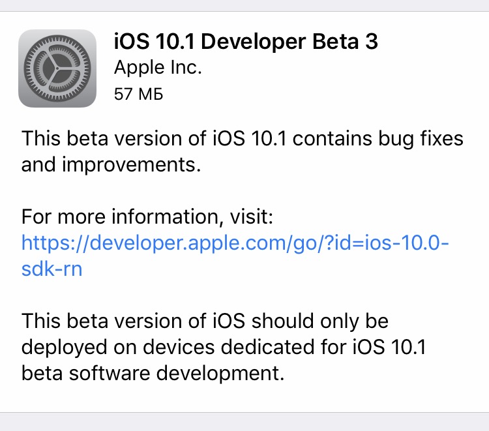Click the "sdk-rn" end of the link
Screen dimensions: 489x431
(52, 269)
